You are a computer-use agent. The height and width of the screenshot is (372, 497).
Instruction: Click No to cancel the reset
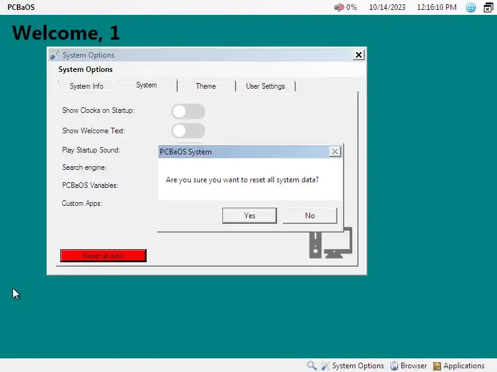309,216
